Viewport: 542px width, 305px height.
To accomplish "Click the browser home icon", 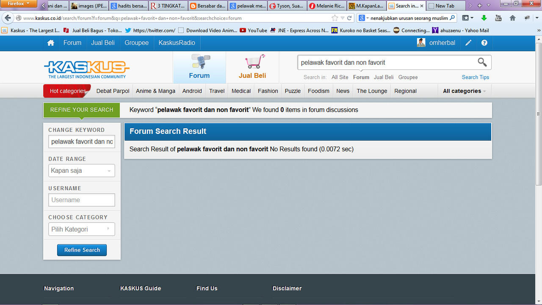I will [x=512, y=18].
